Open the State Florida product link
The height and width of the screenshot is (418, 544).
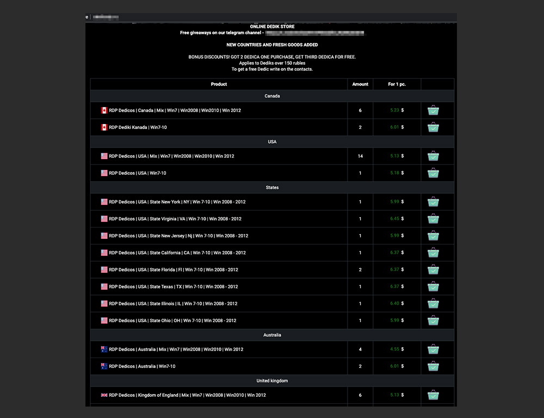(174, 270)
